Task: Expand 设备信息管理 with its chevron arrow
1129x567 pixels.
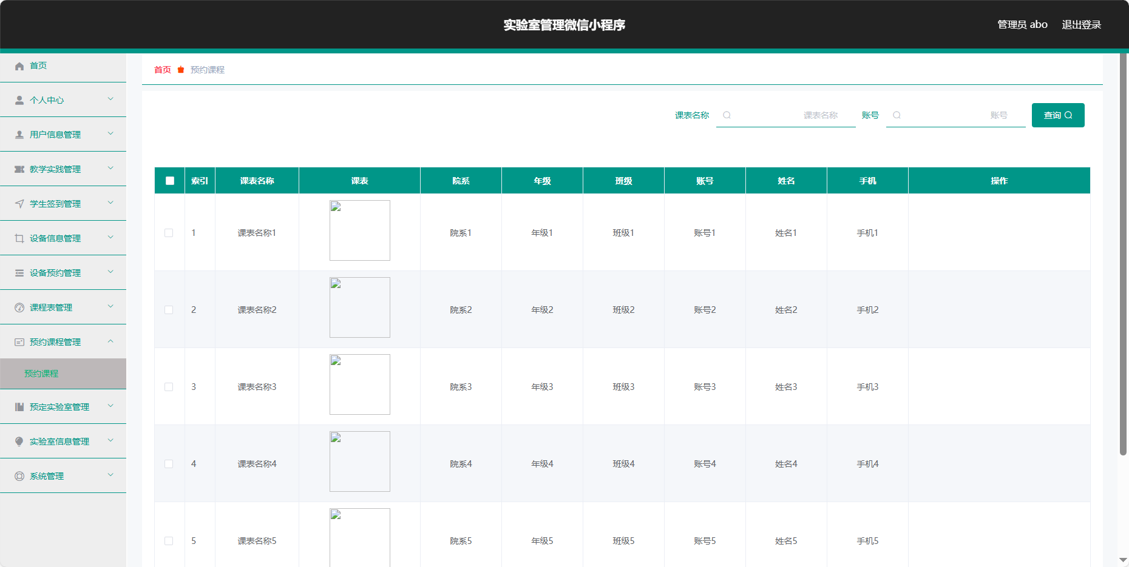Action: click(110, 237)
